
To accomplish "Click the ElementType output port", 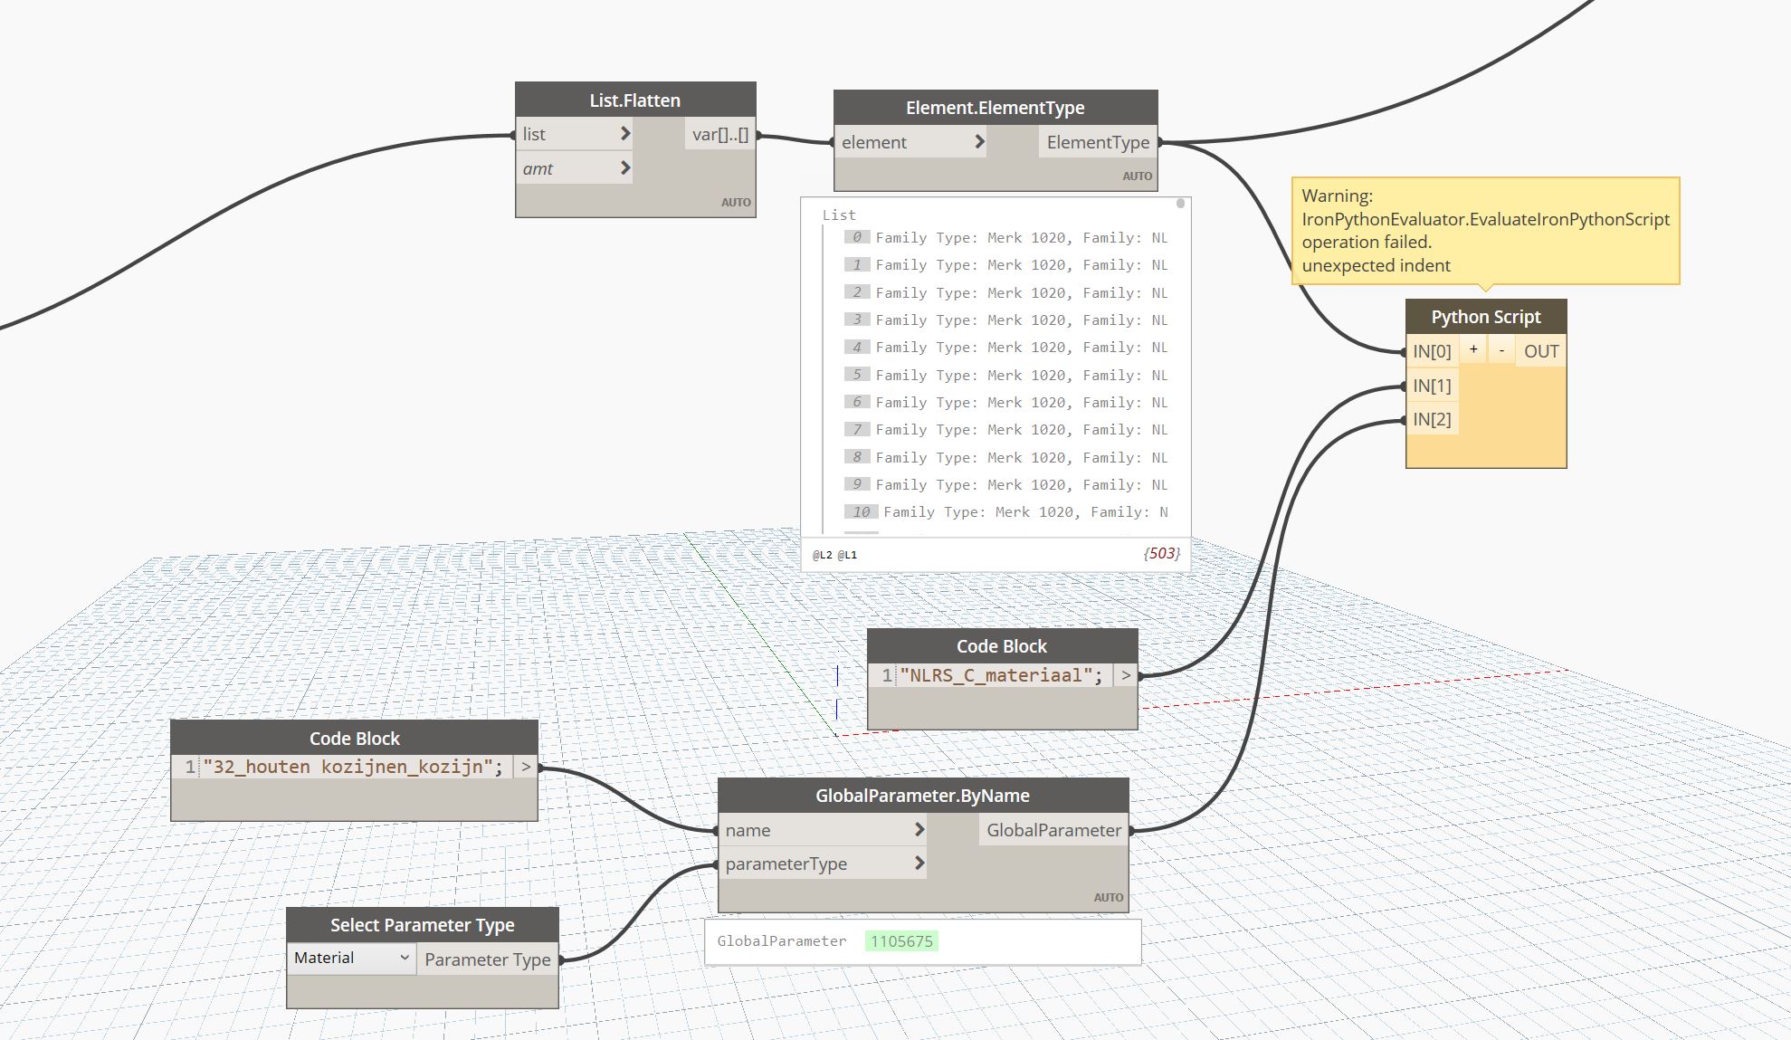I will point(1098,142).
